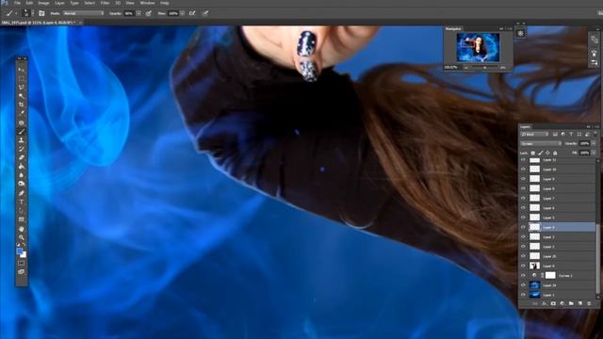Open layer Fill dropdown arrow
This screenshot has height=339, width=603.
point(594,153)
